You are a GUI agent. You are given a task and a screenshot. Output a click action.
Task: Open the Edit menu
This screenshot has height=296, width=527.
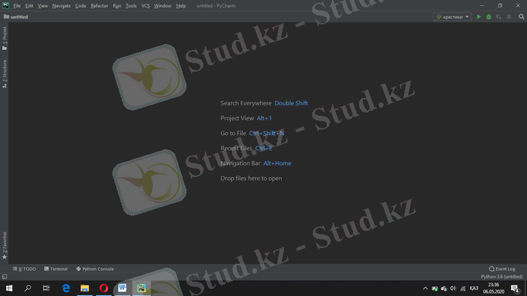point(29,6)
